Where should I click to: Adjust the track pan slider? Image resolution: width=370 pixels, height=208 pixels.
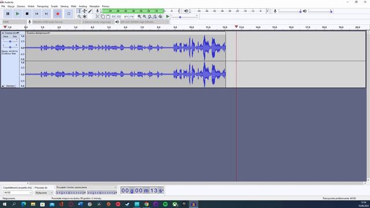(10, 47)
